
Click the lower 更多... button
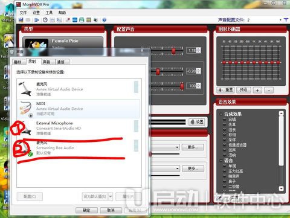click(193, 168)
